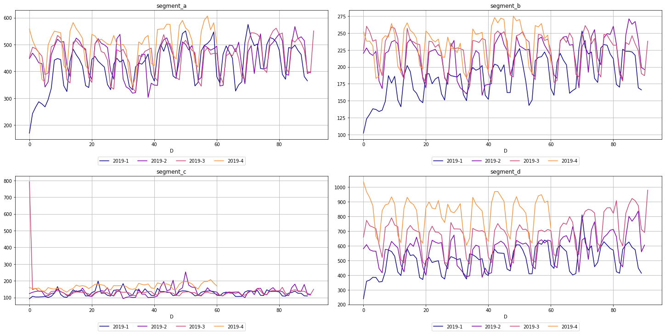Select the 2019-3 legend label under segment_d
This screenshot has width=665, height=334.
tap(531, 327)
